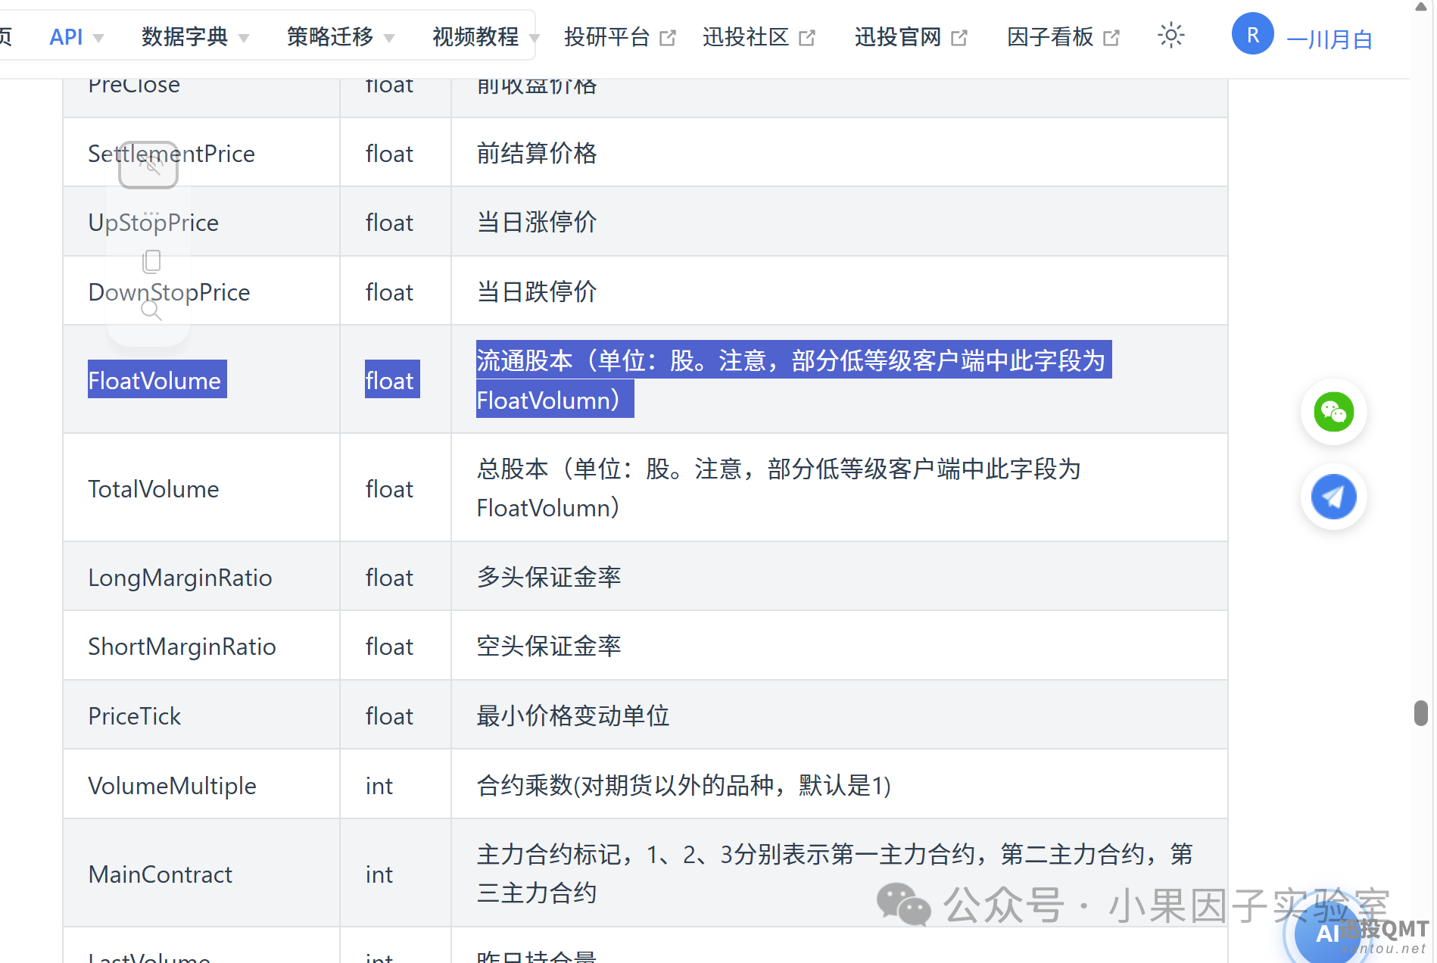Screen dimensions: 1437x963
Task: Open the AI assistant bubble
Action: pyautogui.click(x=1328, y=933)
